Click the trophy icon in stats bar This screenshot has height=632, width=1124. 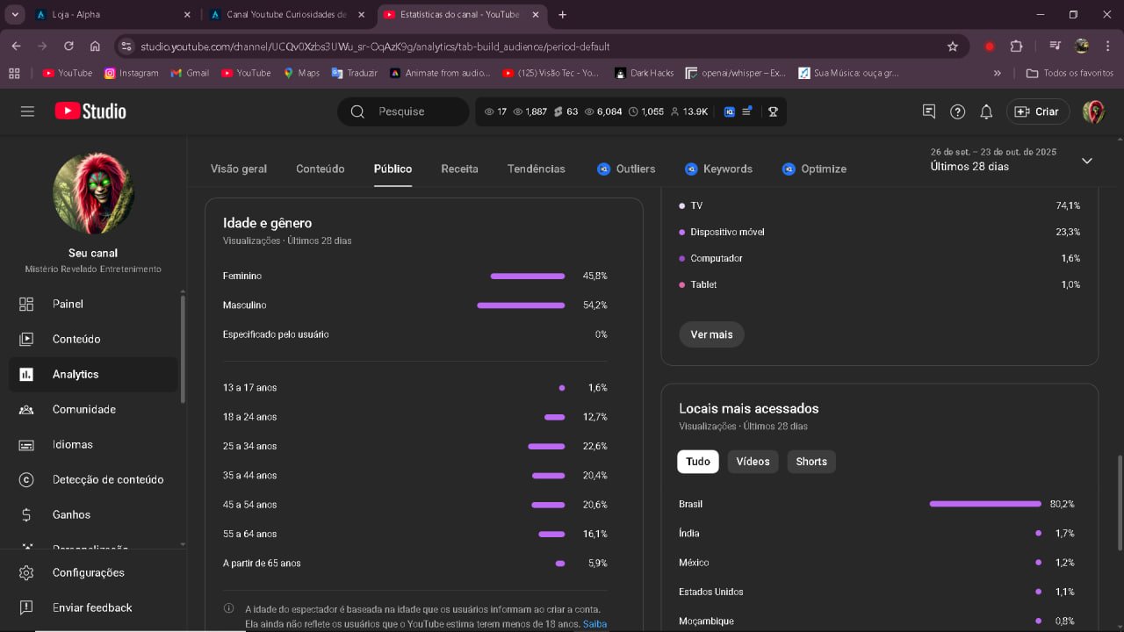coord(773,111)
